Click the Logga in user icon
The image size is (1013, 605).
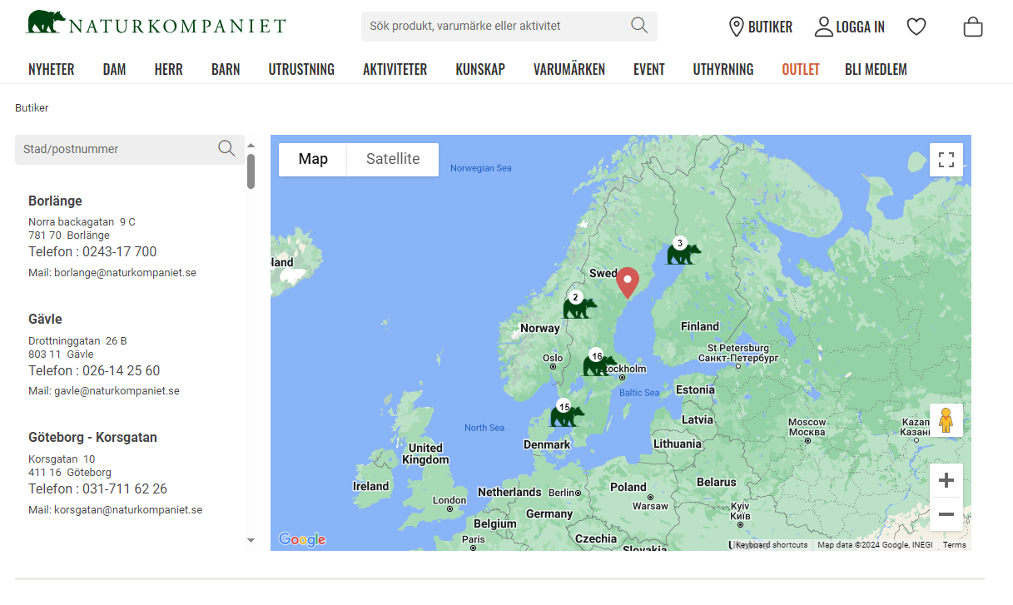point(823,27)
